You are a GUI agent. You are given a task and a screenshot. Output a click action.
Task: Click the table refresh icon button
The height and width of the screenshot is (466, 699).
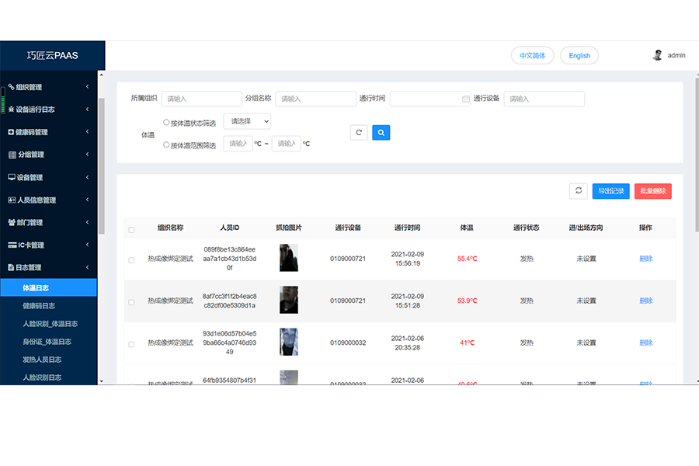578,191
